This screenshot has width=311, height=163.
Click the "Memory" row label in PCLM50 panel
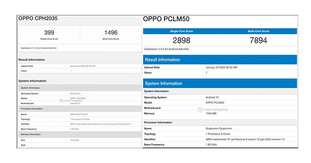149,113
